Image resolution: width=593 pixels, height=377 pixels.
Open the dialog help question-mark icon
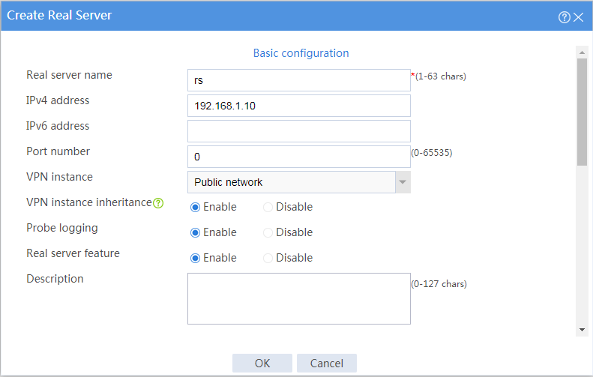(x=564, y=17)
